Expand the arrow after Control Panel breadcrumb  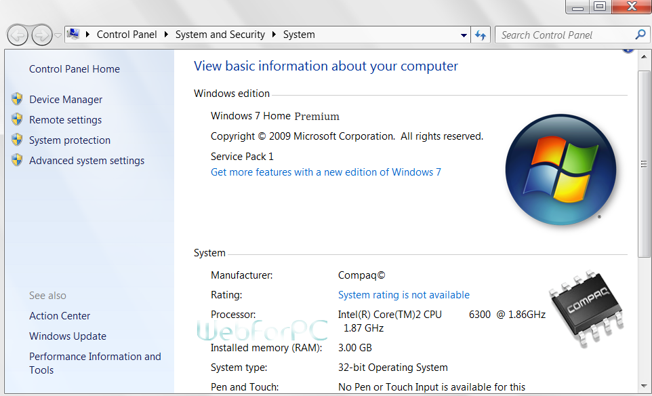pyautogui.click(x=166, y=35)
